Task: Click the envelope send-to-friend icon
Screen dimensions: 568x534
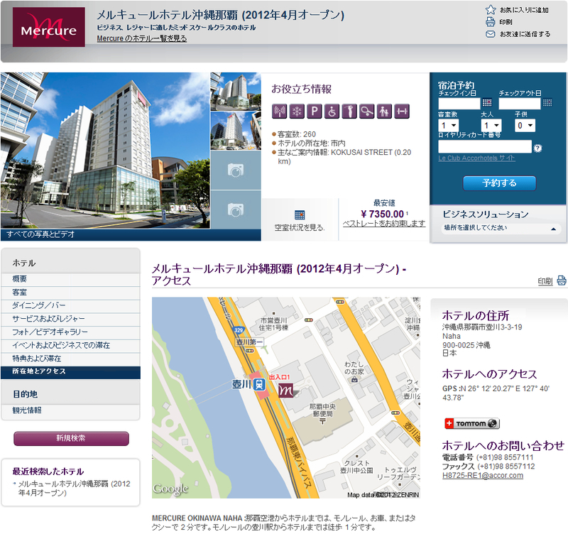Action: coord(491,34)
